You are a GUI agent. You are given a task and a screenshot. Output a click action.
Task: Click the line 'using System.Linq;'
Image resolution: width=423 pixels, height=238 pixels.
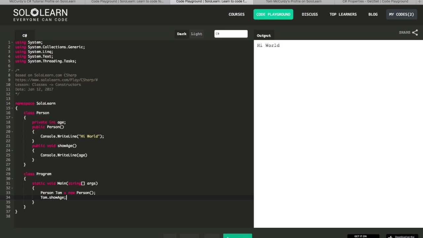(34, 52)
